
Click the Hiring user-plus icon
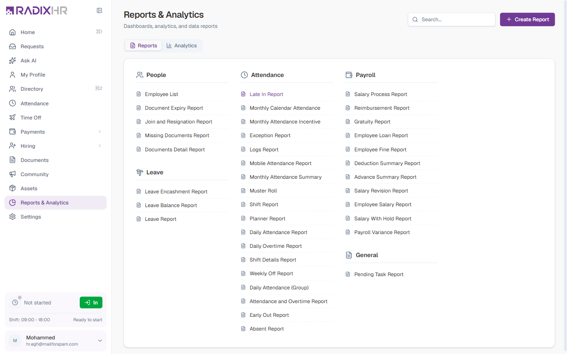coord(12,146)
